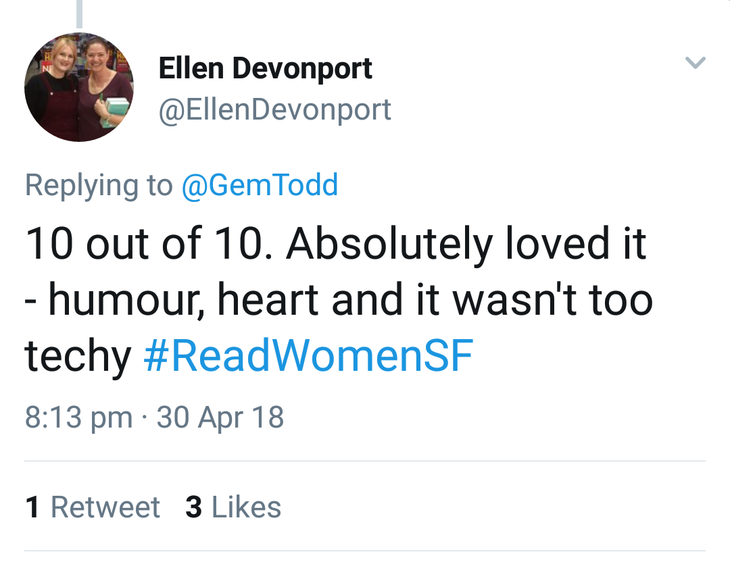View the 1 Retweet list
Viewport: 730px width, 564px height.
coord(93,507)
